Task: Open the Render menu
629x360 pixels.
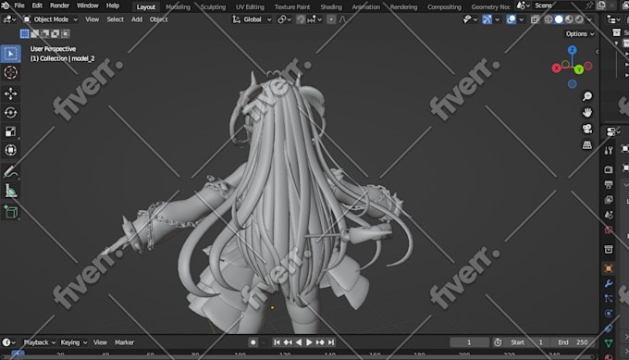Action: tap(59, 6)
